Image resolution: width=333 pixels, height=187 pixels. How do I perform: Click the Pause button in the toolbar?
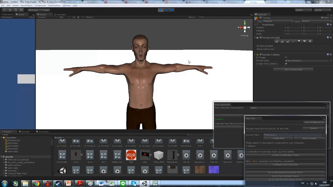(x=166, y=10)
